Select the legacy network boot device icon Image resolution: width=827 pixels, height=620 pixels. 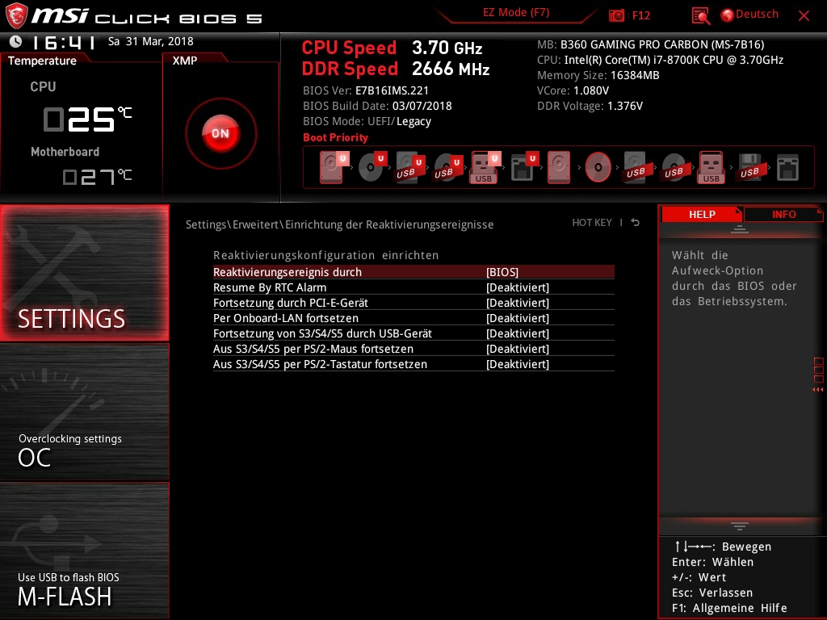click(x=788, y=168)
